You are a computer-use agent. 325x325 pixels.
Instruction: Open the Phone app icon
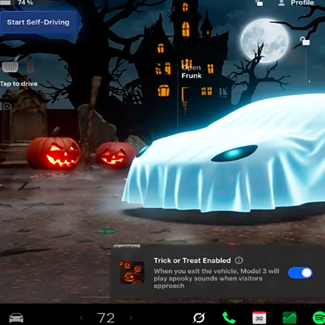click(x=229, y=318)
